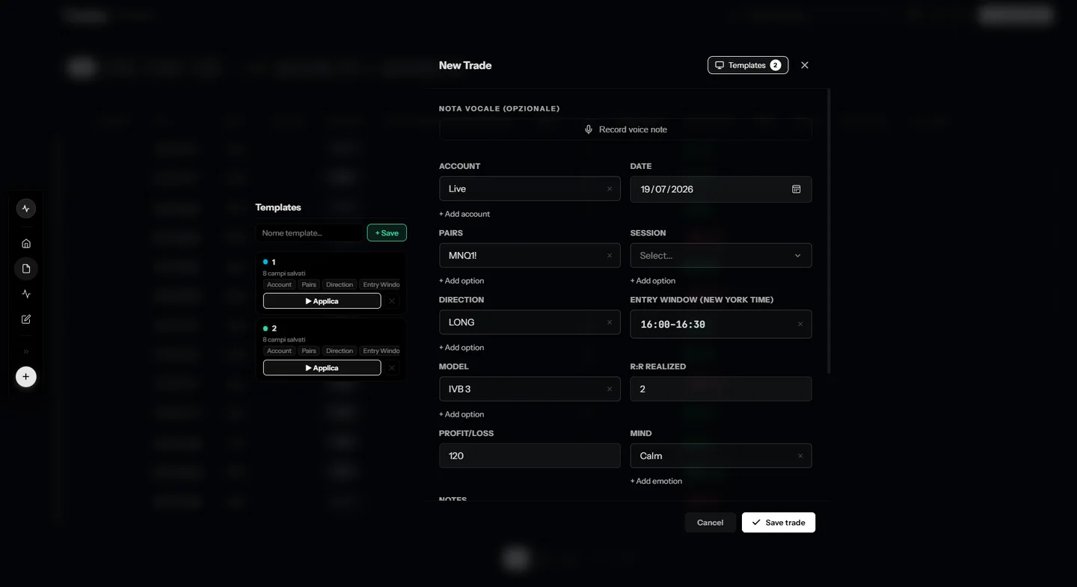
Task: Clear the IVB 3 model selection
Action: coord(610,389)
